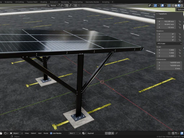Screen dimensions: 184x138
Task: Lock the Rotation X axis
Action: coord(180,34)
